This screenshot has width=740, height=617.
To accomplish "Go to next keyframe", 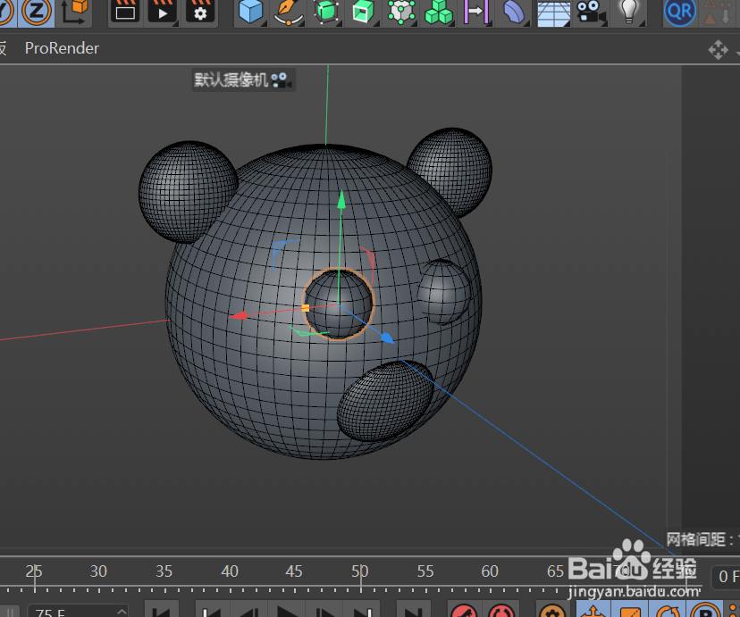I will click(361, 610).
